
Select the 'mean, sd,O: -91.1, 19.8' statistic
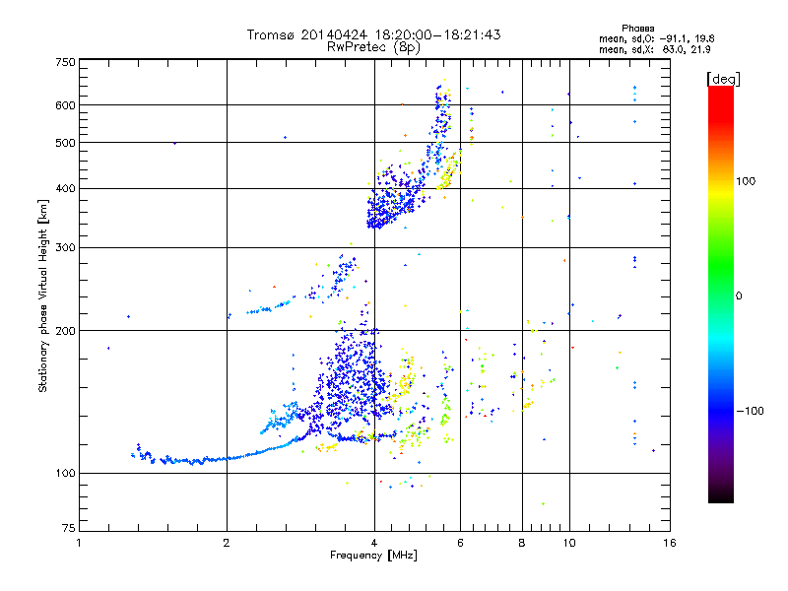click(x=656, y=38)
